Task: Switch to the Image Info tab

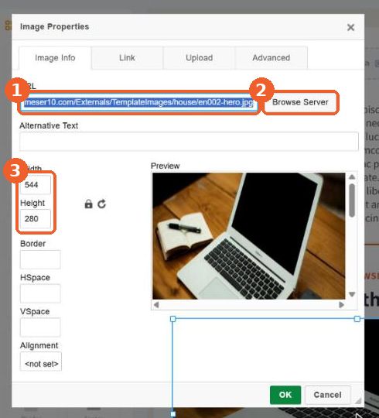Action: [x=55, y=58]
